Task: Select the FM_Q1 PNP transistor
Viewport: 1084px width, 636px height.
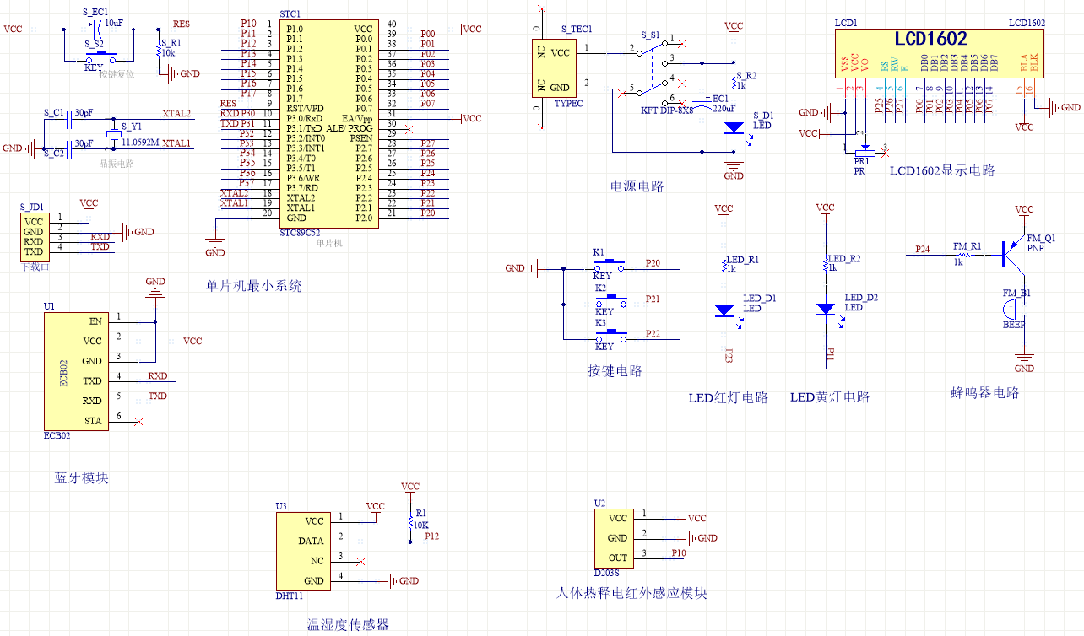Action: [1013, 253]
